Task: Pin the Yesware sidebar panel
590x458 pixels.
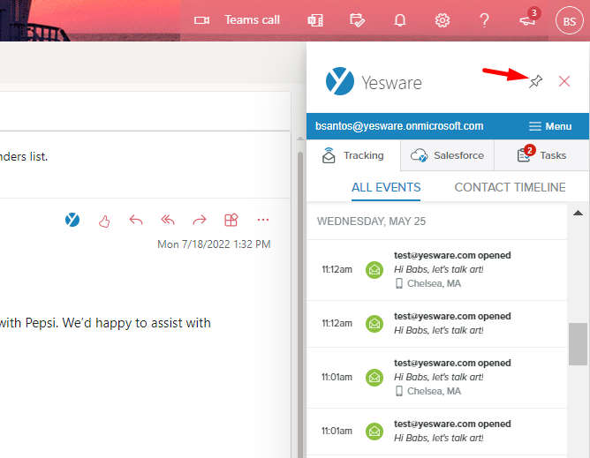Action: 535,81
